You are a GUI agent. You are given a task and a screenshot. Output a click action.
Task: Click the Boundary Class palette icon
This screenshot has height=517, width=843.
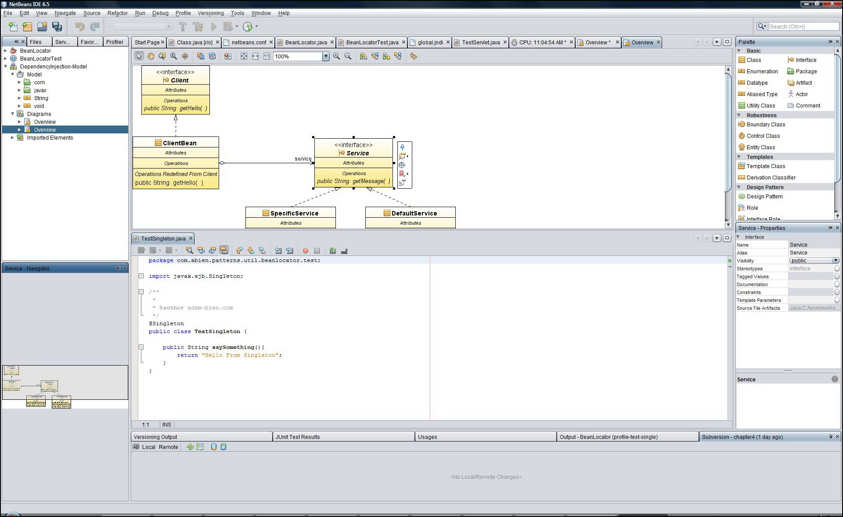tap(741, 124)
